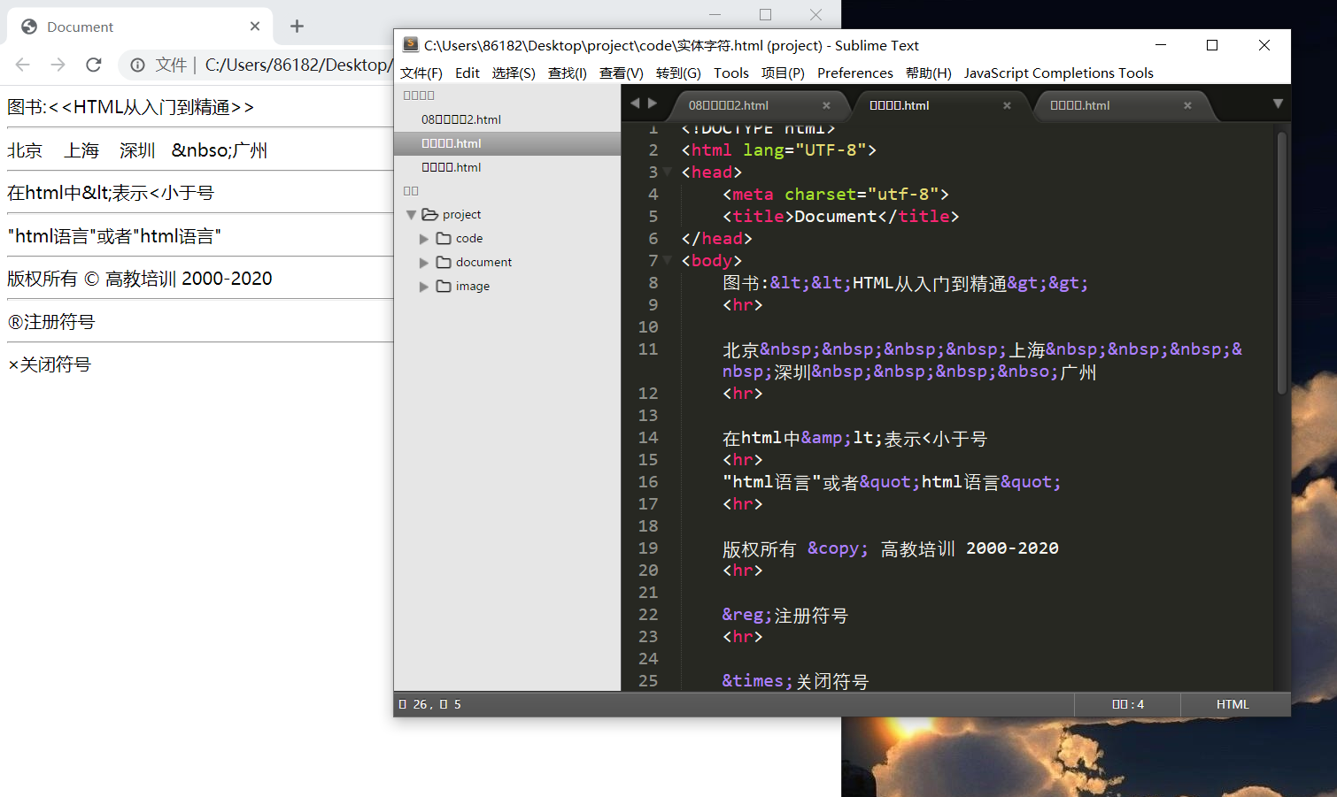Viewport: 1337px width, 797px height.
Task: Open the 查找(I) menu
Action: tap(567, 73)
